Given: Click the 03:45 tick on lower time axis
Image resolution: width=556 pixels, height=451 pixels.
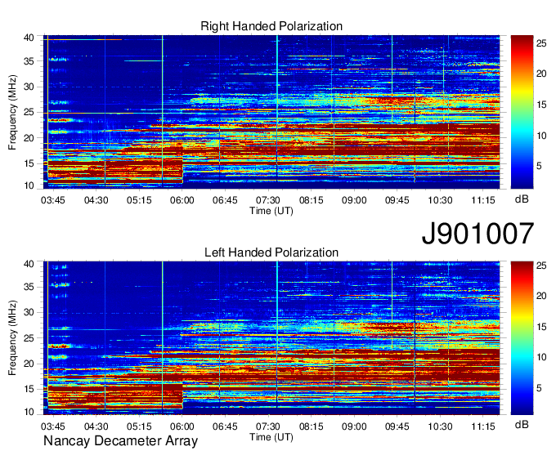Looking at the screenshot, I should [x=53, y=426].
